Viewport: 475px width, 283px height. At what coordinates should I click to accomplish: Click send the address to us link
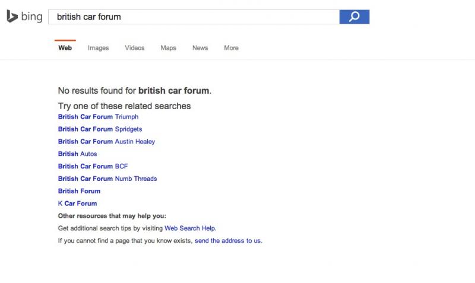tap(229, 241)
